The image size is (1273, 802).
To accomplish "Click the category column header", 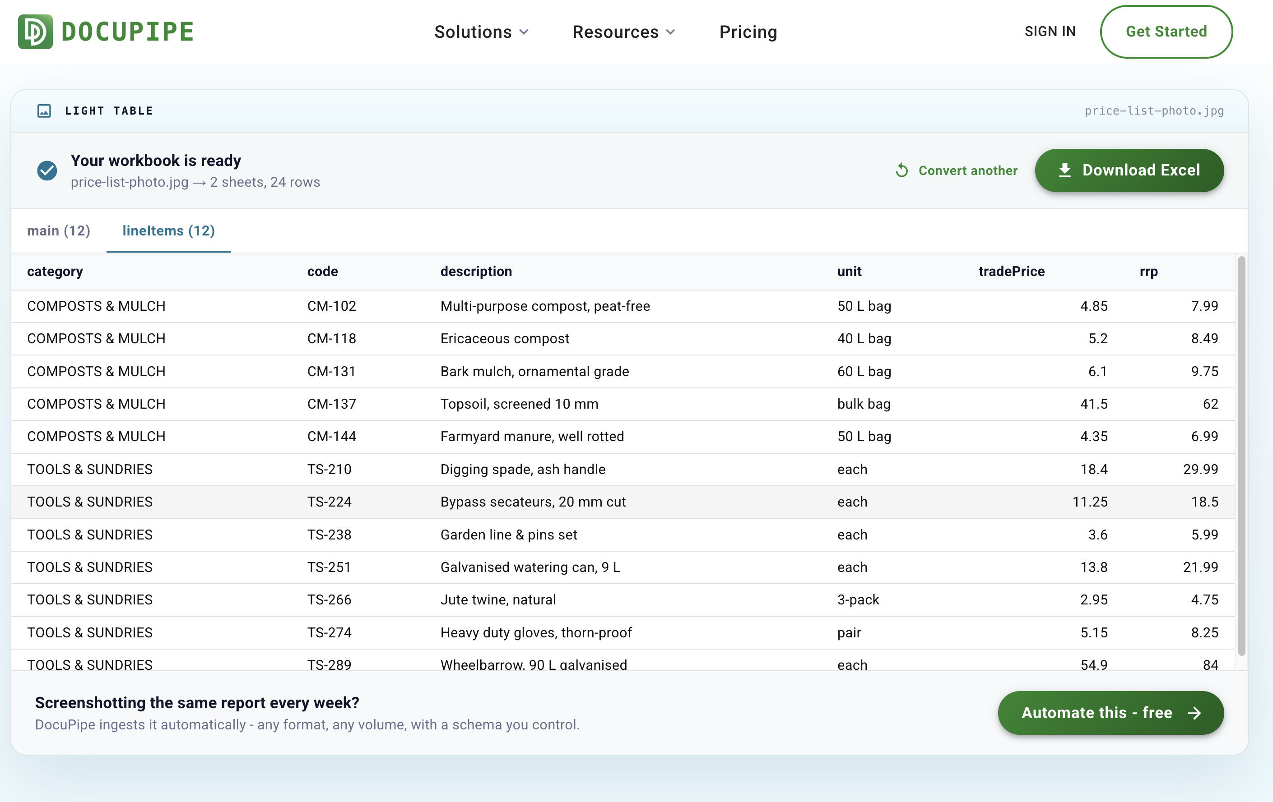I will click(55, 272).
